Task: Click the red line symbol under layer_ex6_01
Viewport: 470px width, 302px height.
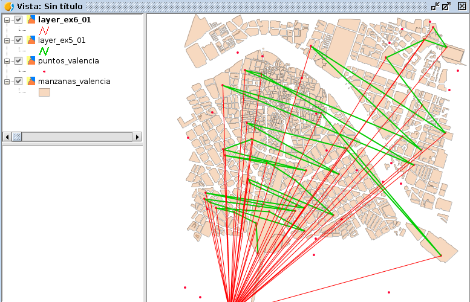Action: point(44,30)
